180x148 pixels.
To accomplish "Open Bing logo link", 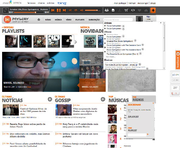I will pos(62,3).
